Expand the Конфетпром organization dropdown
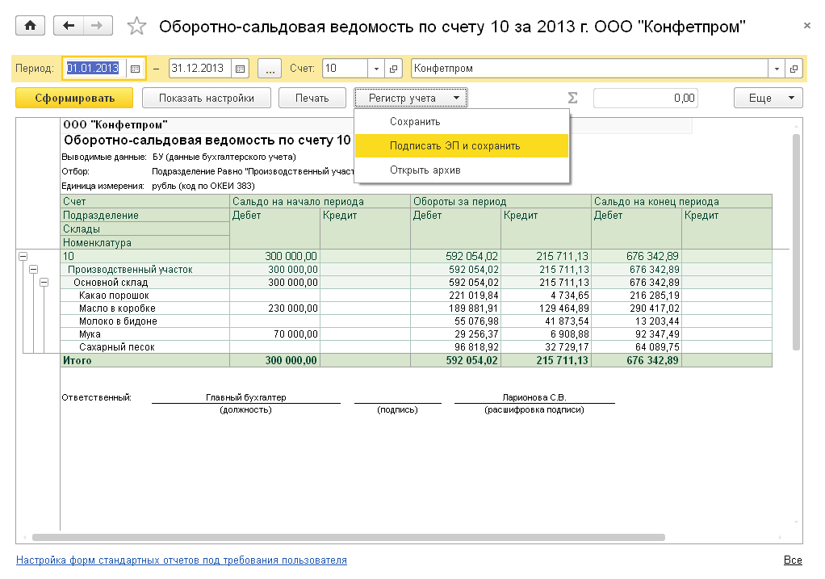 777,69
